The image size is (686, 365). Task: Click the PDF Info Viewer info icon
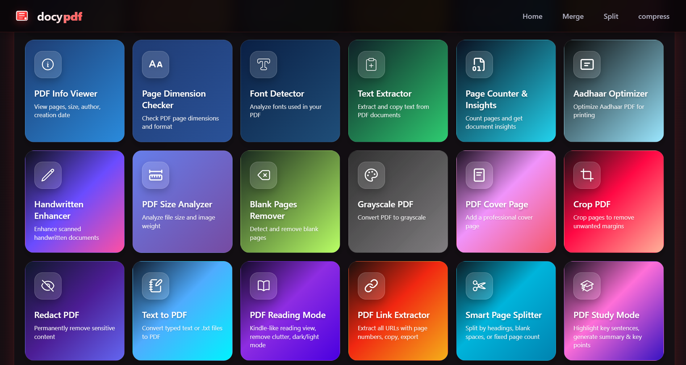coord(47,64)
